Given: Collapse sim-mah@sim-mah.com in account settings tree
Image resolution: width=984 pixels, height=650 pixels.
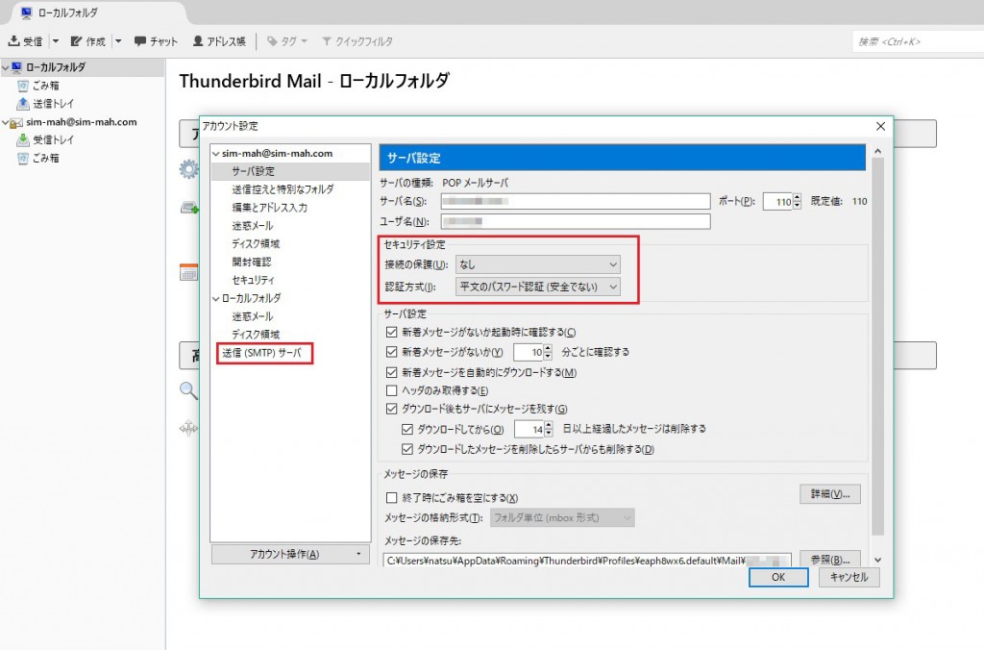Looking at the screenshot, I should tap(216, 154).
